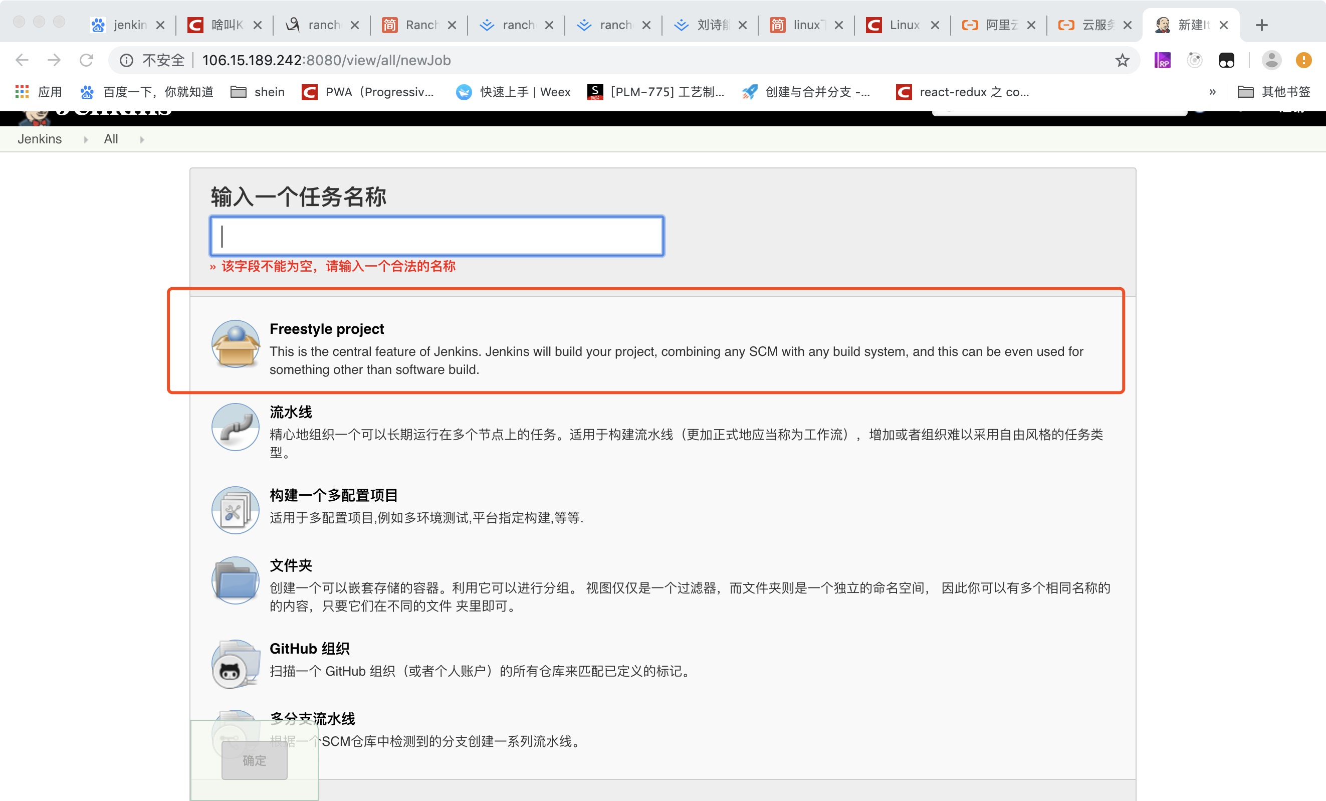Choose the 流水线 pipeline icon
The width and height of the screenshot is (1326, 801).
coord(235,427)
